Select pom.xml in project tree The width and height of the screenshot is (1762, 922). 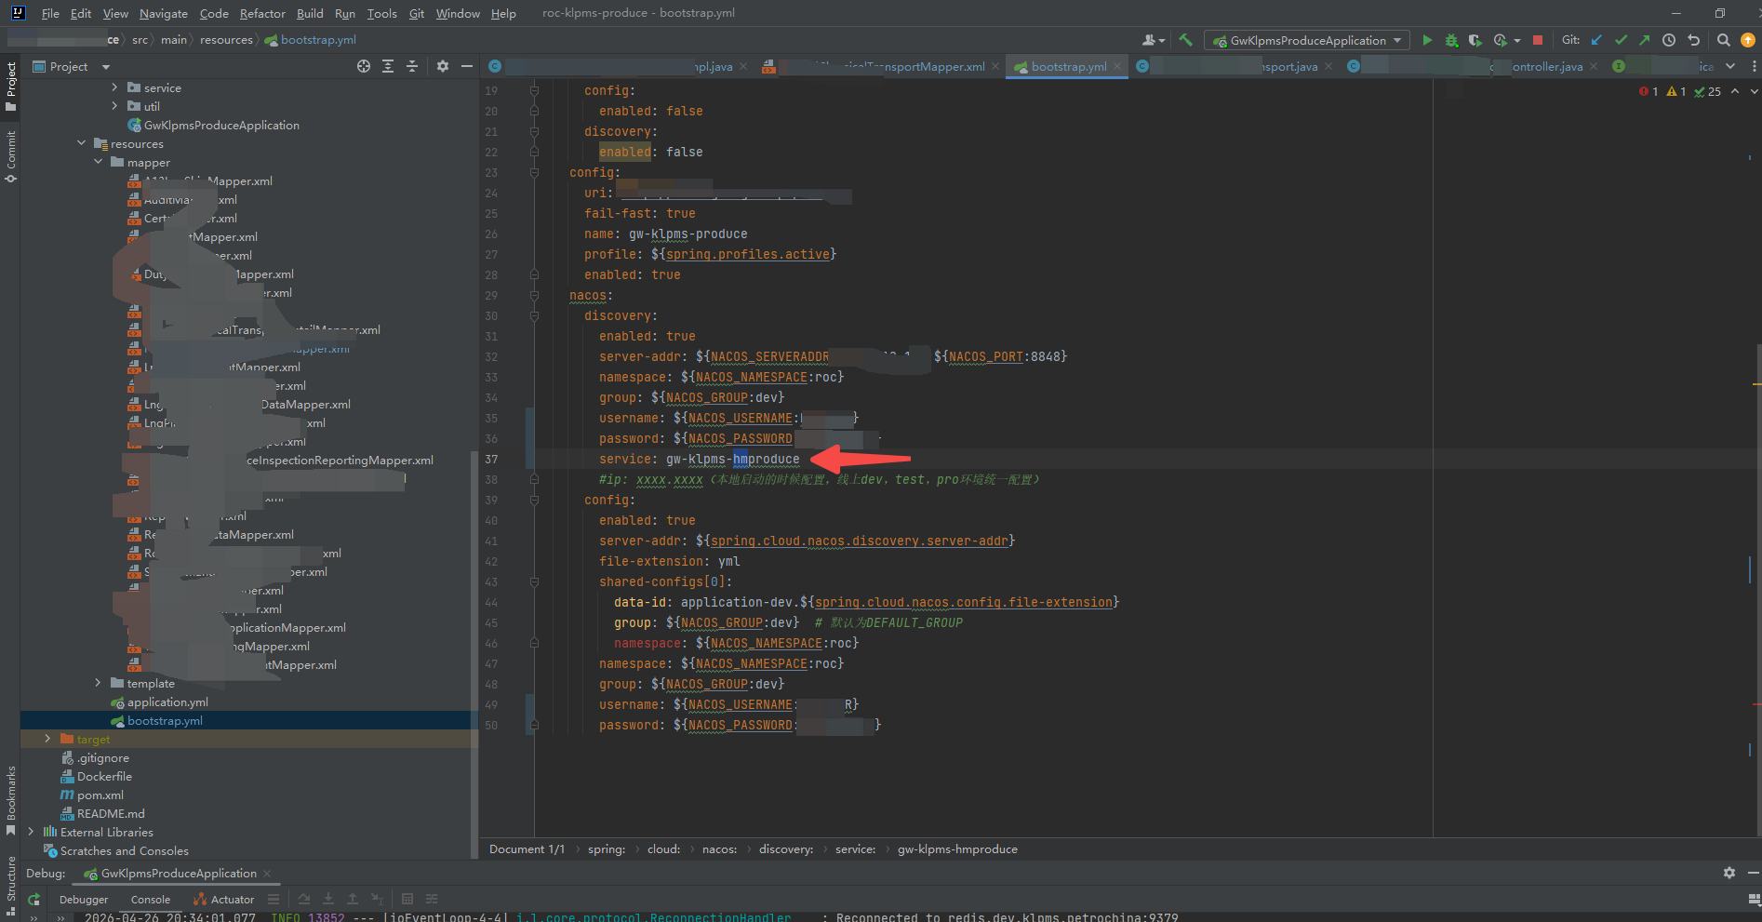point(100,795)
